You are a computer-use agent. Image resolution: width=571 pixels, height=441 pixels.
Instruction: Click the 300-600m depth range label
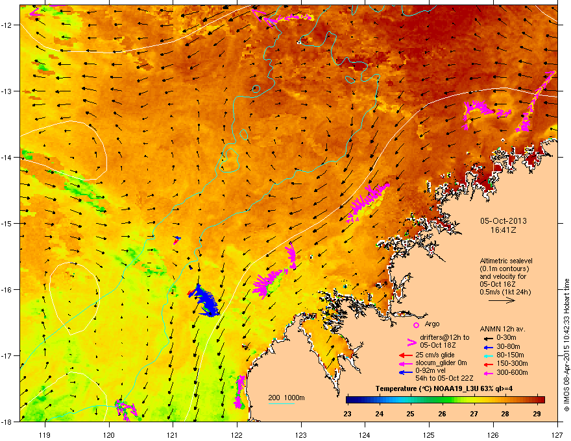tap(513, 372)
